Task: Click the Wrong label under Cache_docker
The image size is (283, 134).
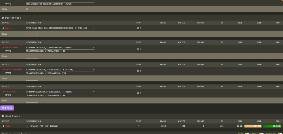Action: coord(8,51)
